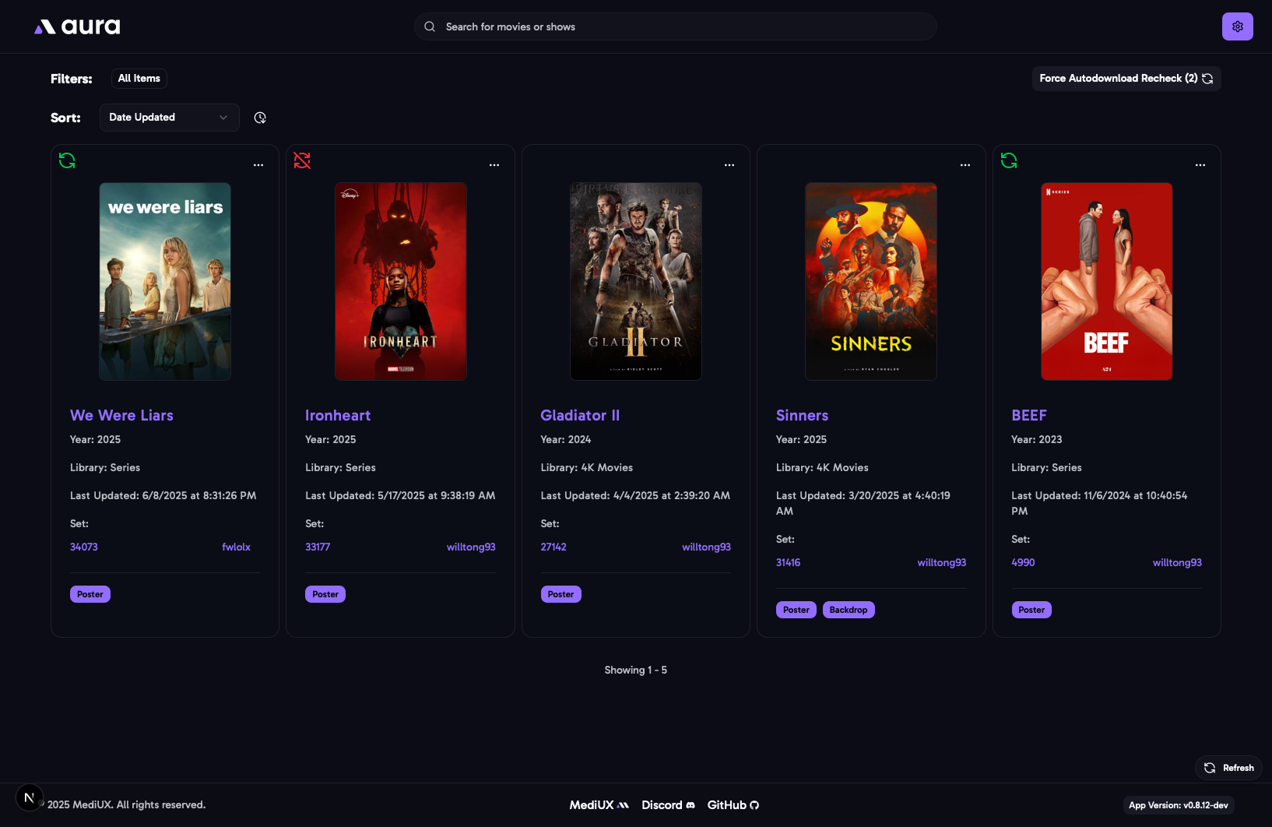Open the Discord footer link
The image size is (1272, 827).
(668, 805)
